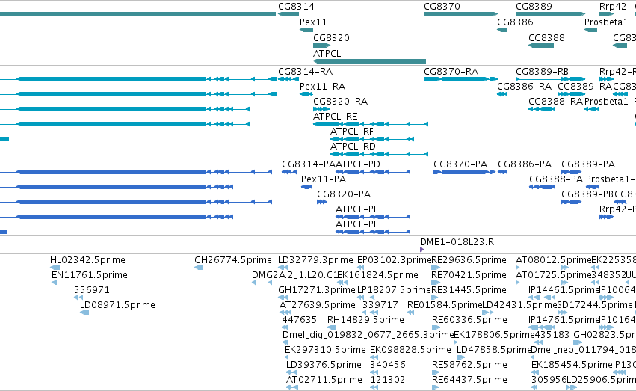Select the CG8386 gene label
The width and height of the screenshot is (636, 391).
(x=515, y=22)
